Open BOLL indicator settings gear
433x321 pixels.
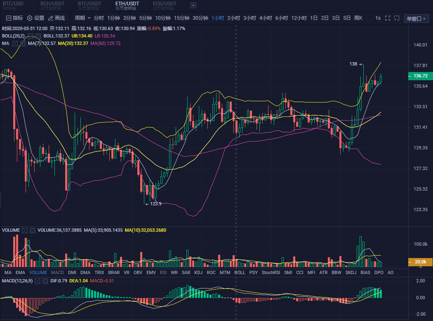[31, 36]
